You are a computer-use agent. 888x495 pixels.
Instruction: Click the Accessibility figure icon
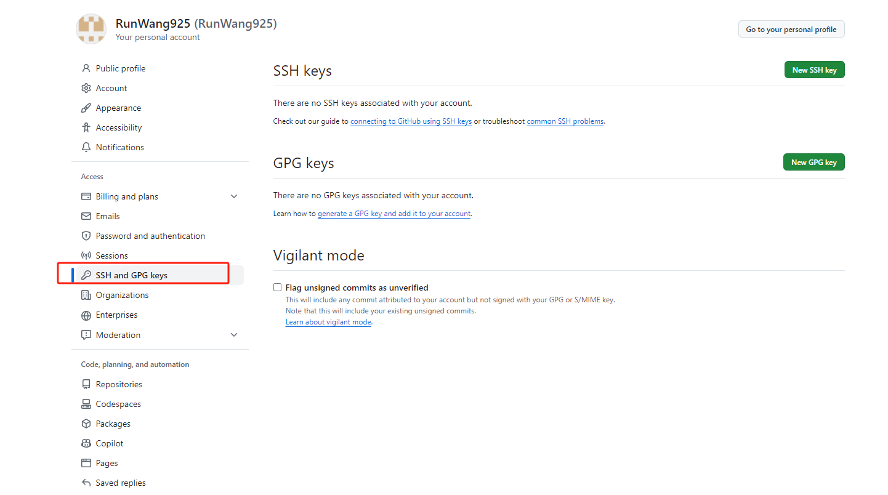[86, 127]
